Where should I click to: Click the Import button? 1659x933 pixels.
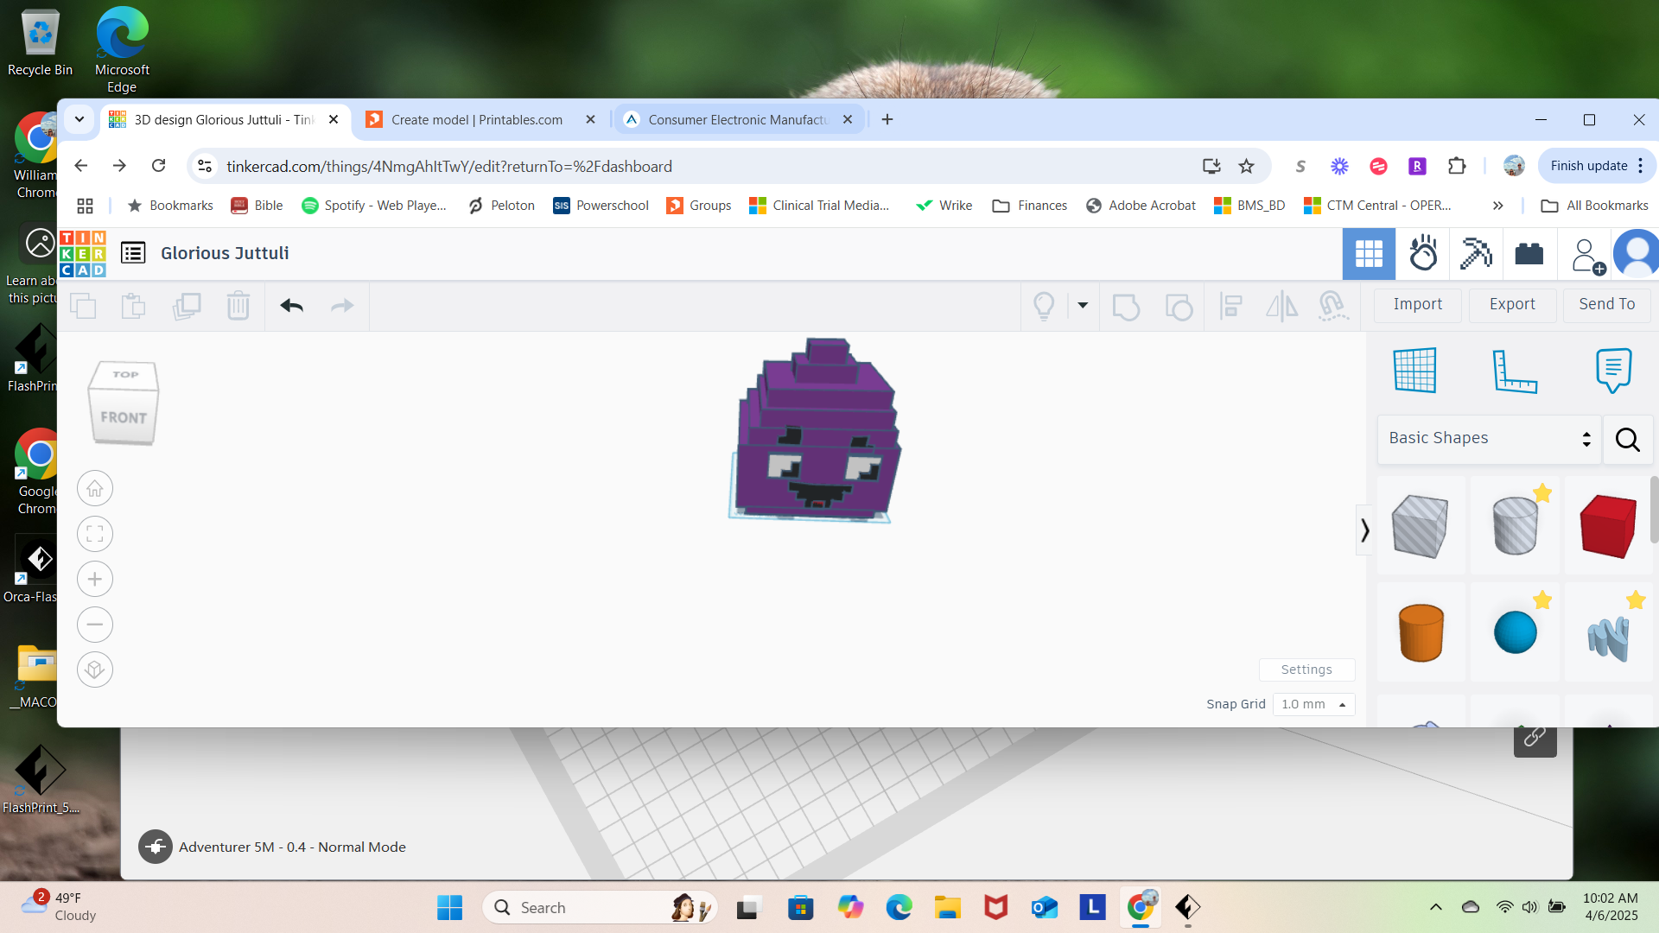pyautogui.click(x=1417, y=305)
